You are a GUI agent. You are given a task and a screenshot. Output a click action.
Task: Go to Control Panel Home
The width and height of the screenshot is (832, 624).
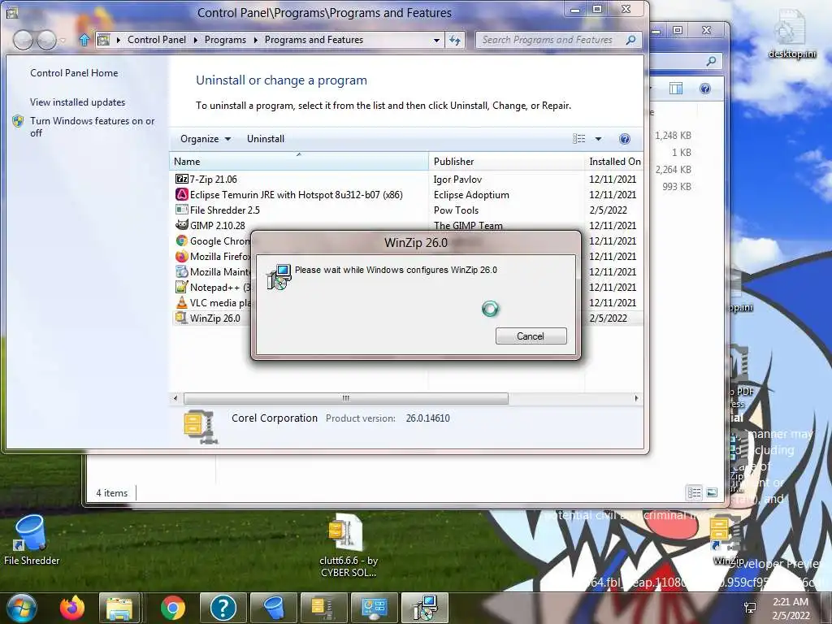[74, 72]
